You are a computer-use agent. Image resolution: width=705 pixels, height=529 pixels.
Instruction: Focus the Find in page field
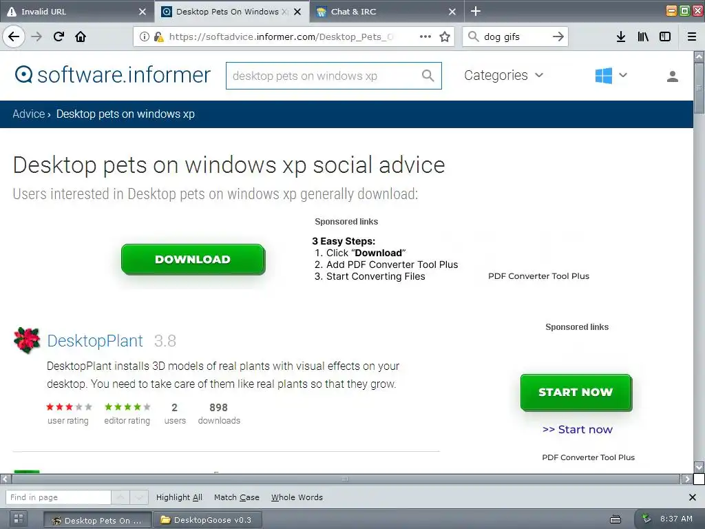click(58, 497)
